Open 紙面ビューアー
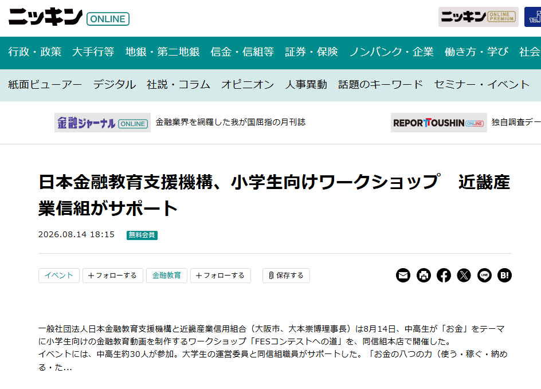Viewport: 541px width, 389px height. click(45, 84)
